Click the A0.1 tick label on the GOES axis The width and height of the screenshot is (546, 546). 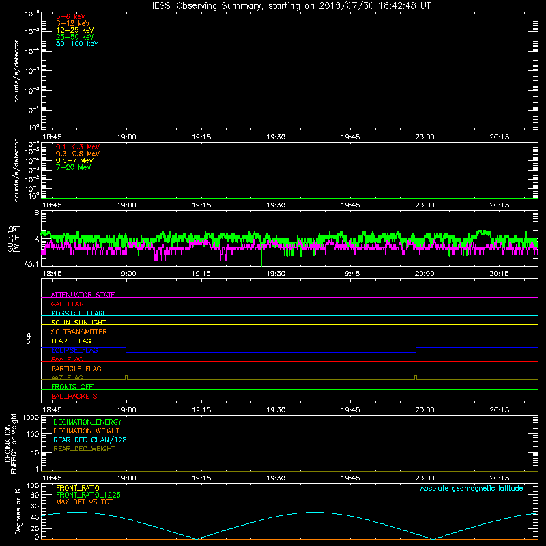(31, 264)
